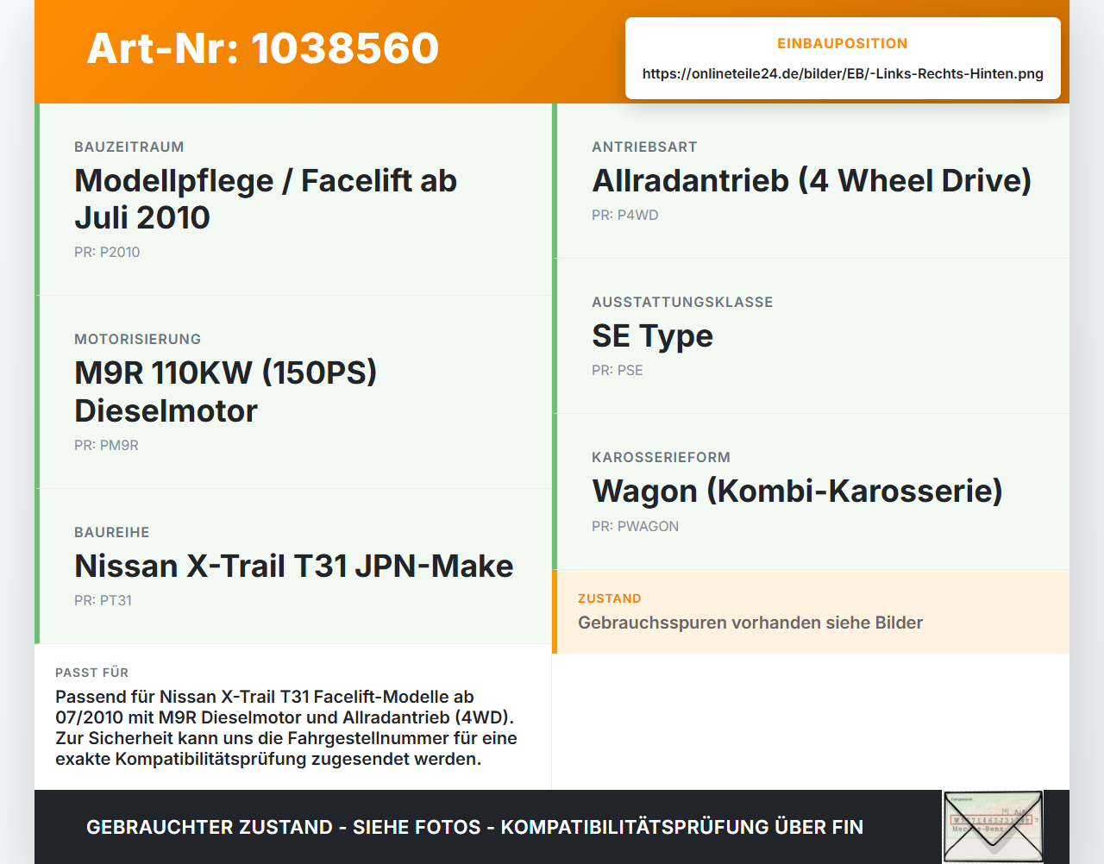Click the Passt für compatibility description text
Image resolution: width=1104 pixels, height=864 pixels.
tap(286, 728)
